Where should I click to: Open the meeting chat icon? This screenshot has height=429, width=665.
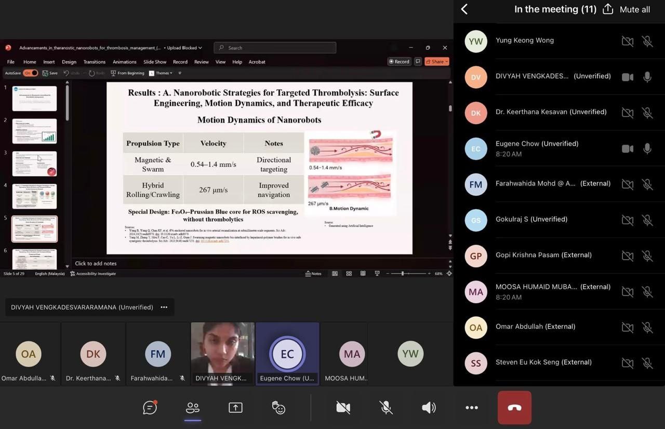(150, 408)
